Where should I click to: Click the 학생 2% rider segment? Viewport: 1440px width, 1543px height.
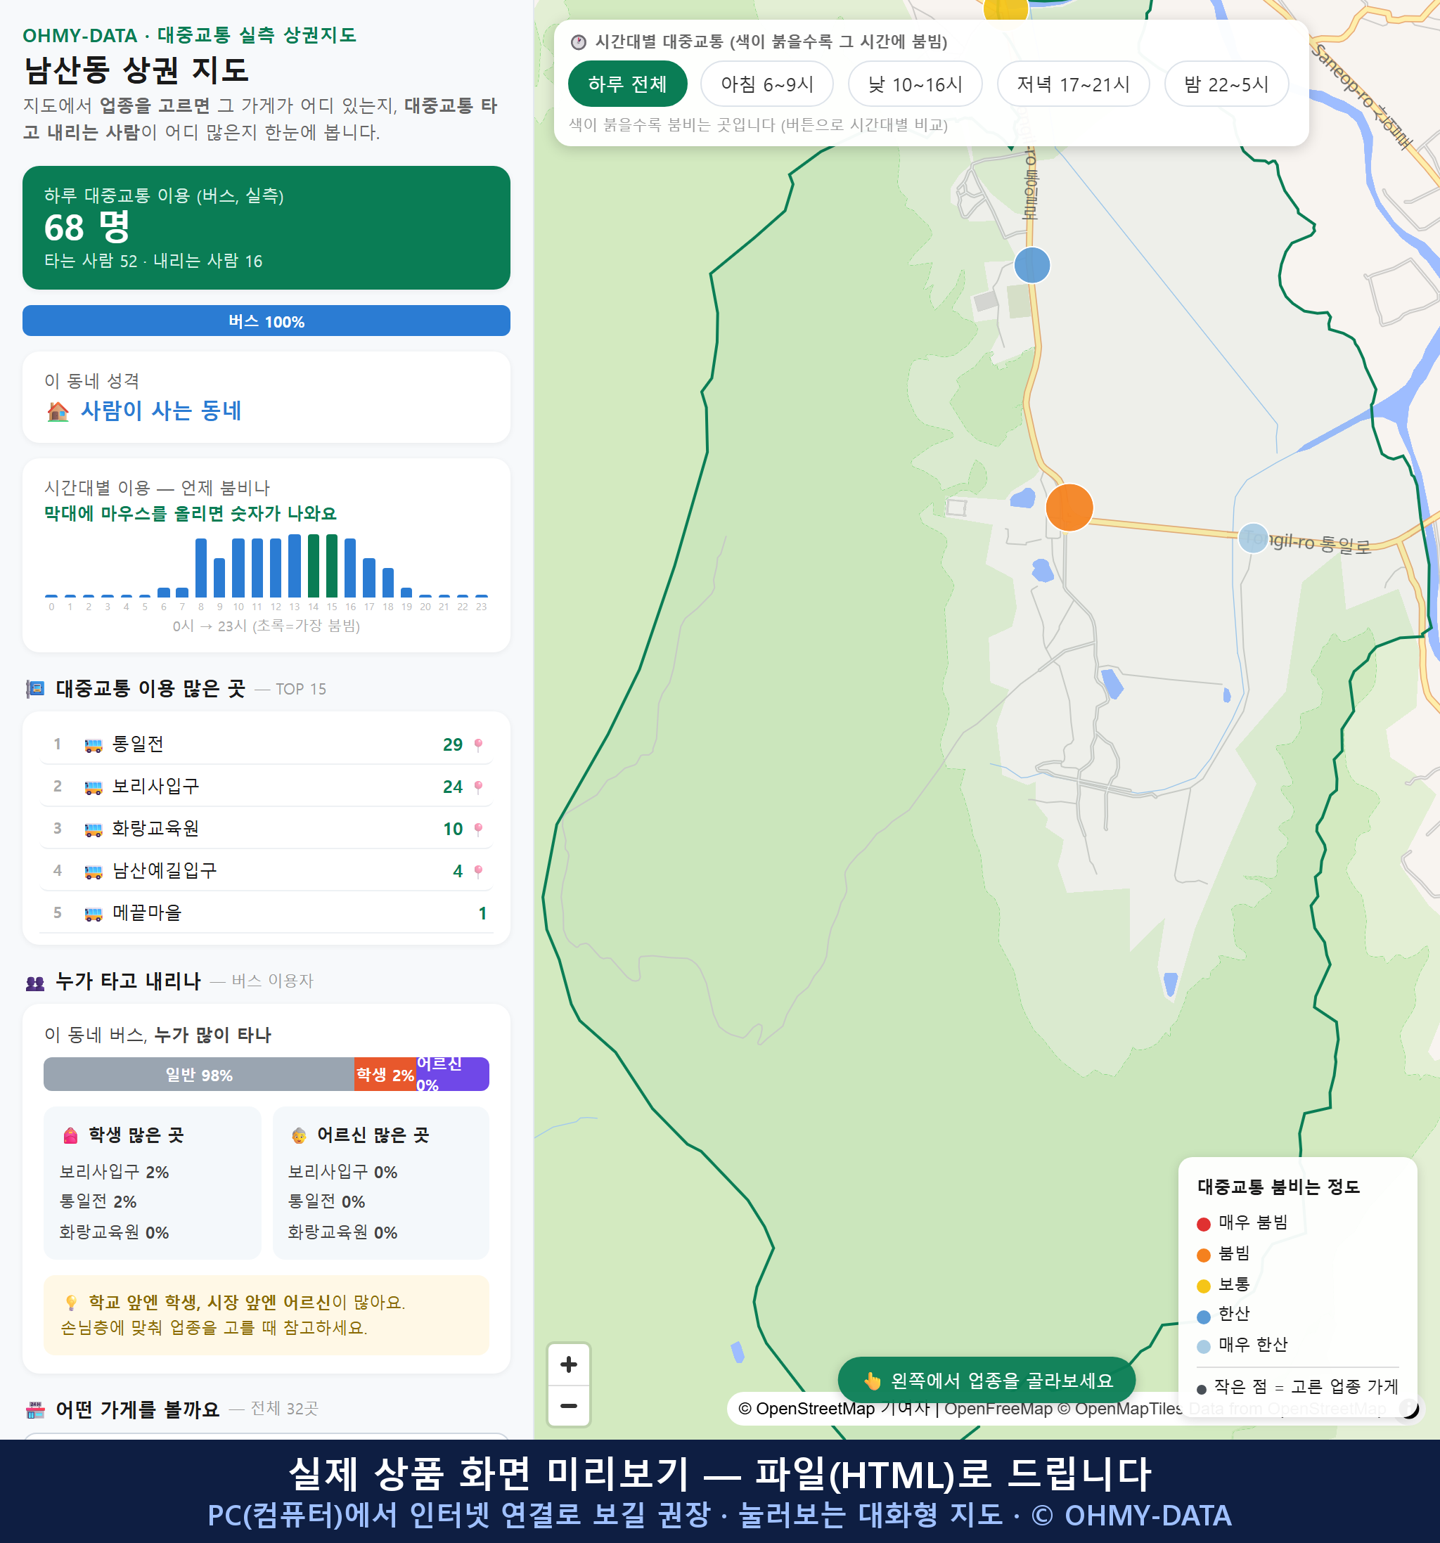tap(385, 1074)
